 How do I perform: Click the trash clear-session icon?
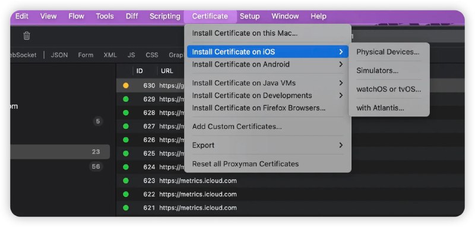[x=27, y=36]
